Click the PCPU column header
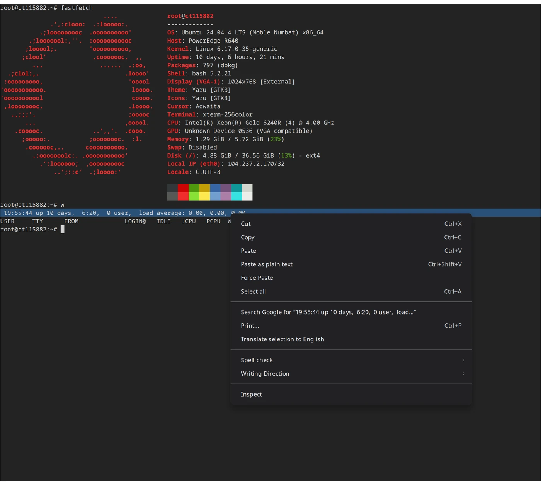This screenshot has height=485, width=541. coord(213,221)
